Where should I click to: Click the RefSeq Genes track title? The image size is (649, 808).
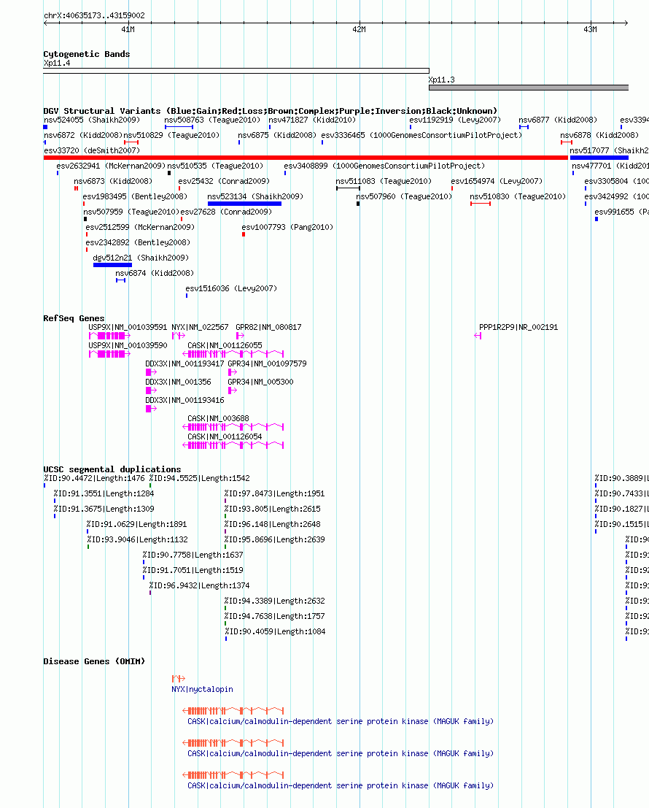point(74,318)
